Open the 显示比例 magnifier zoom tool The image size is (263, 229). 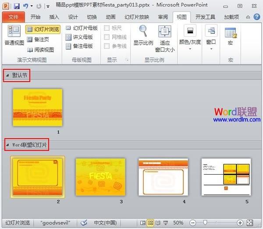[x=143, y=31]
